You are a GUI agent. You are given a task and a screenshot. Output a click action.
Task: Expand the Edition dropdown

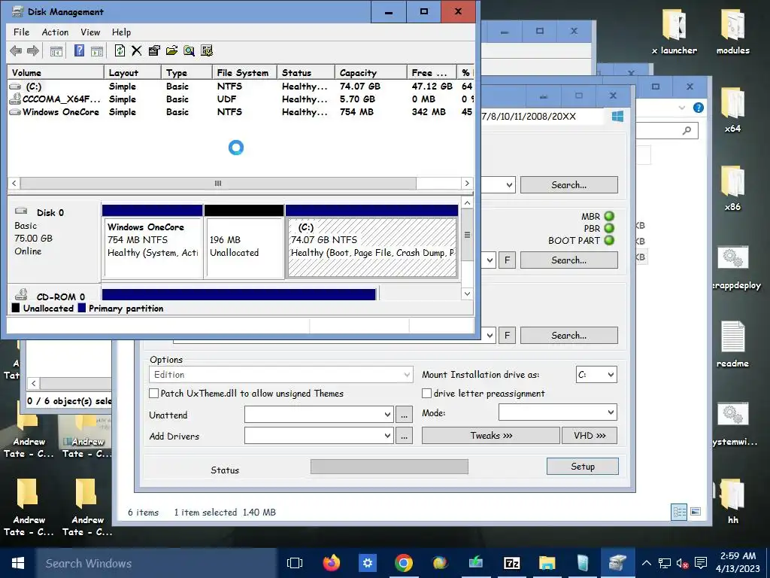[407, 375]
